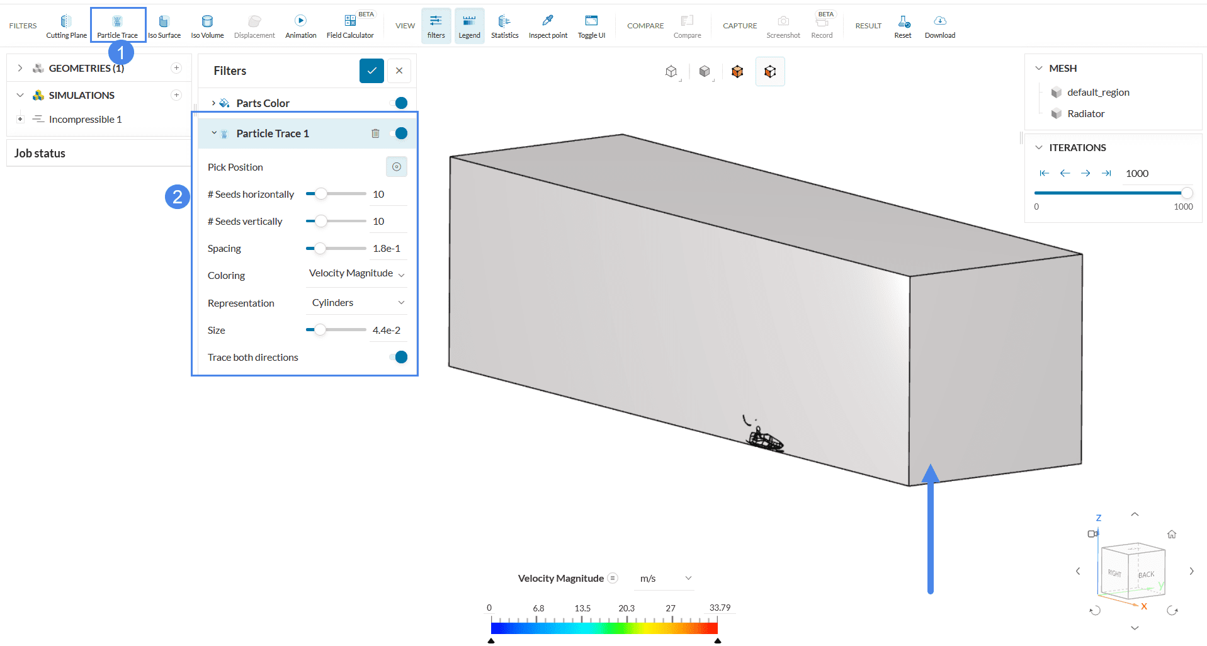
Task: Select the Radiator mesh item
Action: [x=1085, y=114]
